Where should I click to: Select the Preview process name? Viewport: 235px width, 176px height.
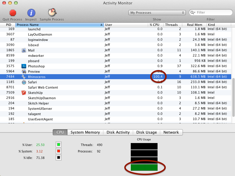tap(34, 72)
